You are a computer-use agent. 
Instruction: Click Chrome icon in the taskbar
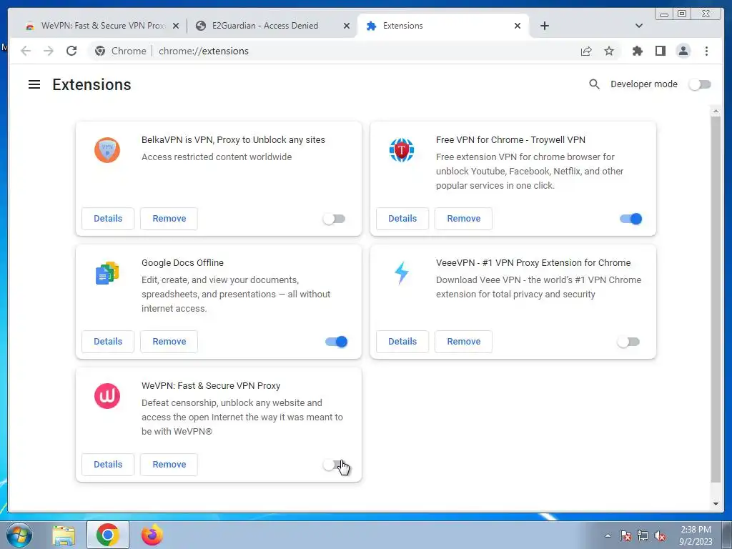coord(107,535)
